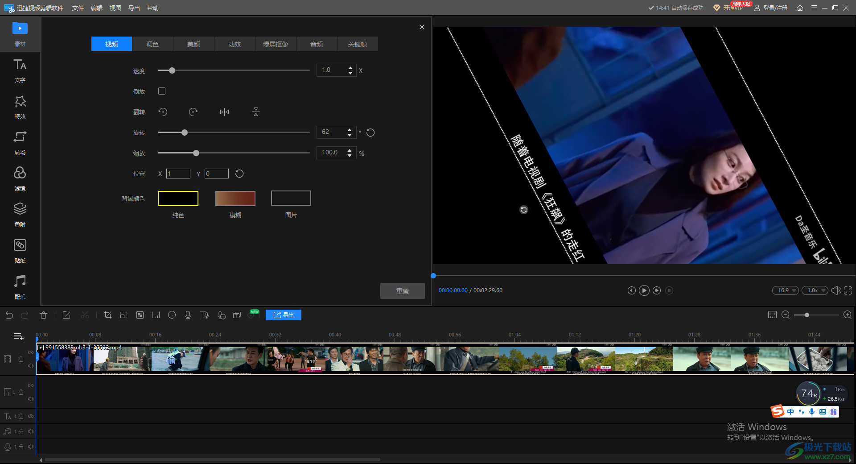This screenshot has height=464, width=856.
Task: Open the 1.0x playback speed dropdown
Action: [815, 290]
